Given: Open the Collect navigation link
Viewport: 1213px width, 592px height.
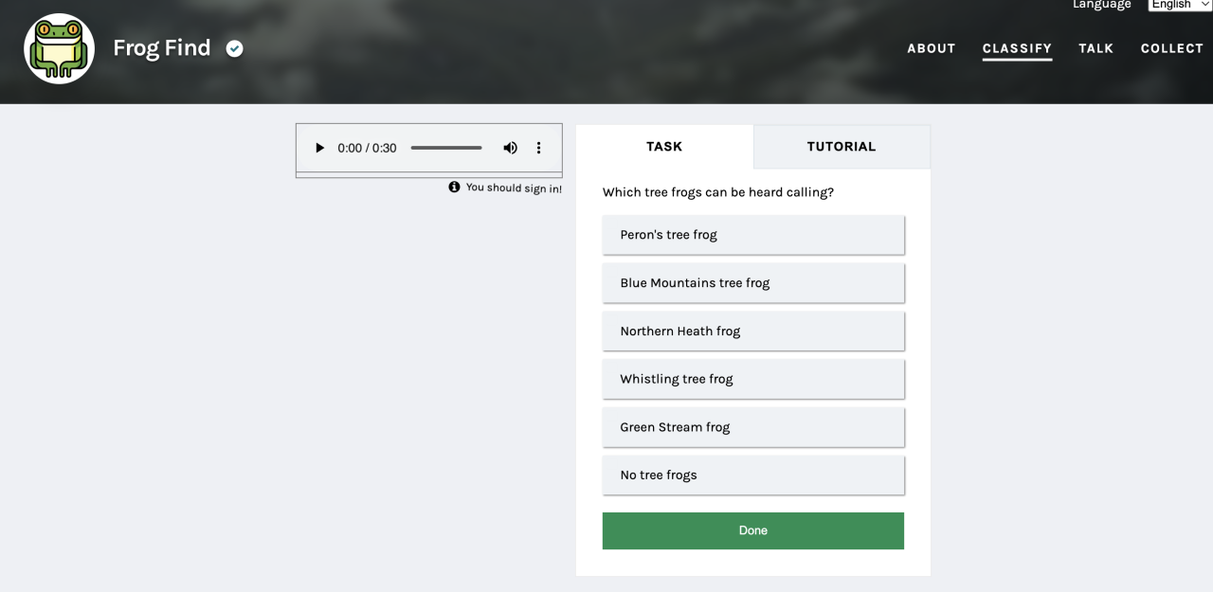Looking at the screenshot, I should 1171,48.
